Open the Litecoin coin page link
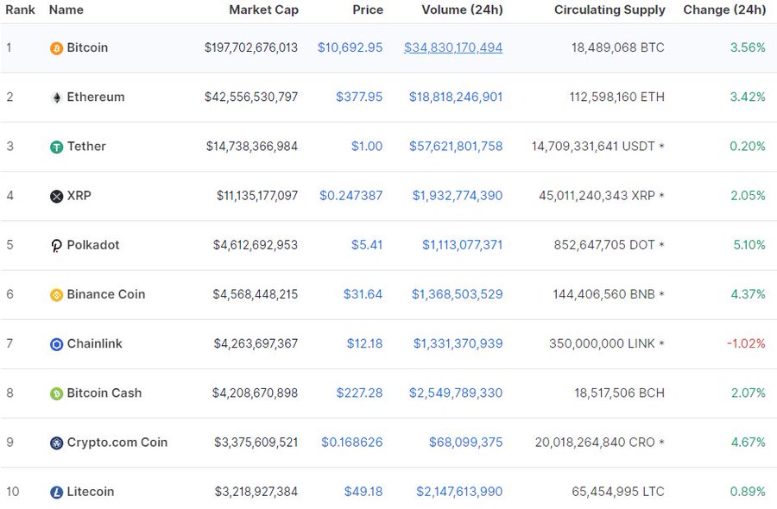This screenshot has height=509, width=777. coord(90,491)
